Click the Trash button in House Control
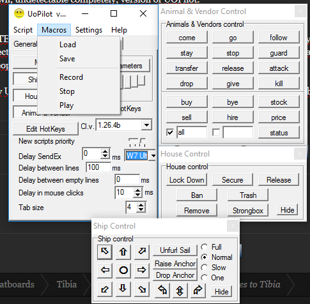Viewport: 310px width, 304px height. click(248, 195)
